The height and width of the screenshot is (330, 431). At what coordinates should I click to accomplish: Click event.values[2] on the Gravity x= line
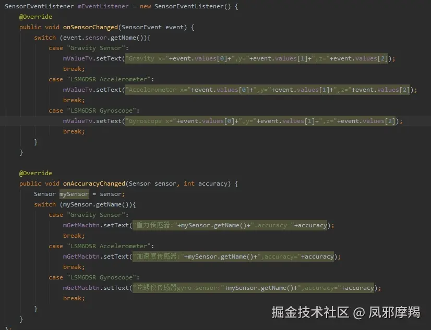pos(361,58)
